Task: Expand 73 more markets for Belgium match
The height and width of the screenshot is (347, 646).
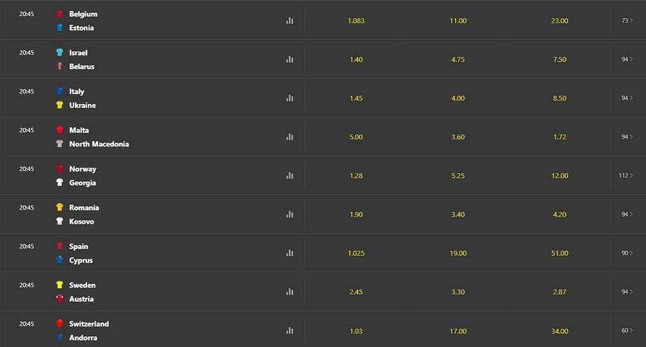Action: click(x=627, y=21)
